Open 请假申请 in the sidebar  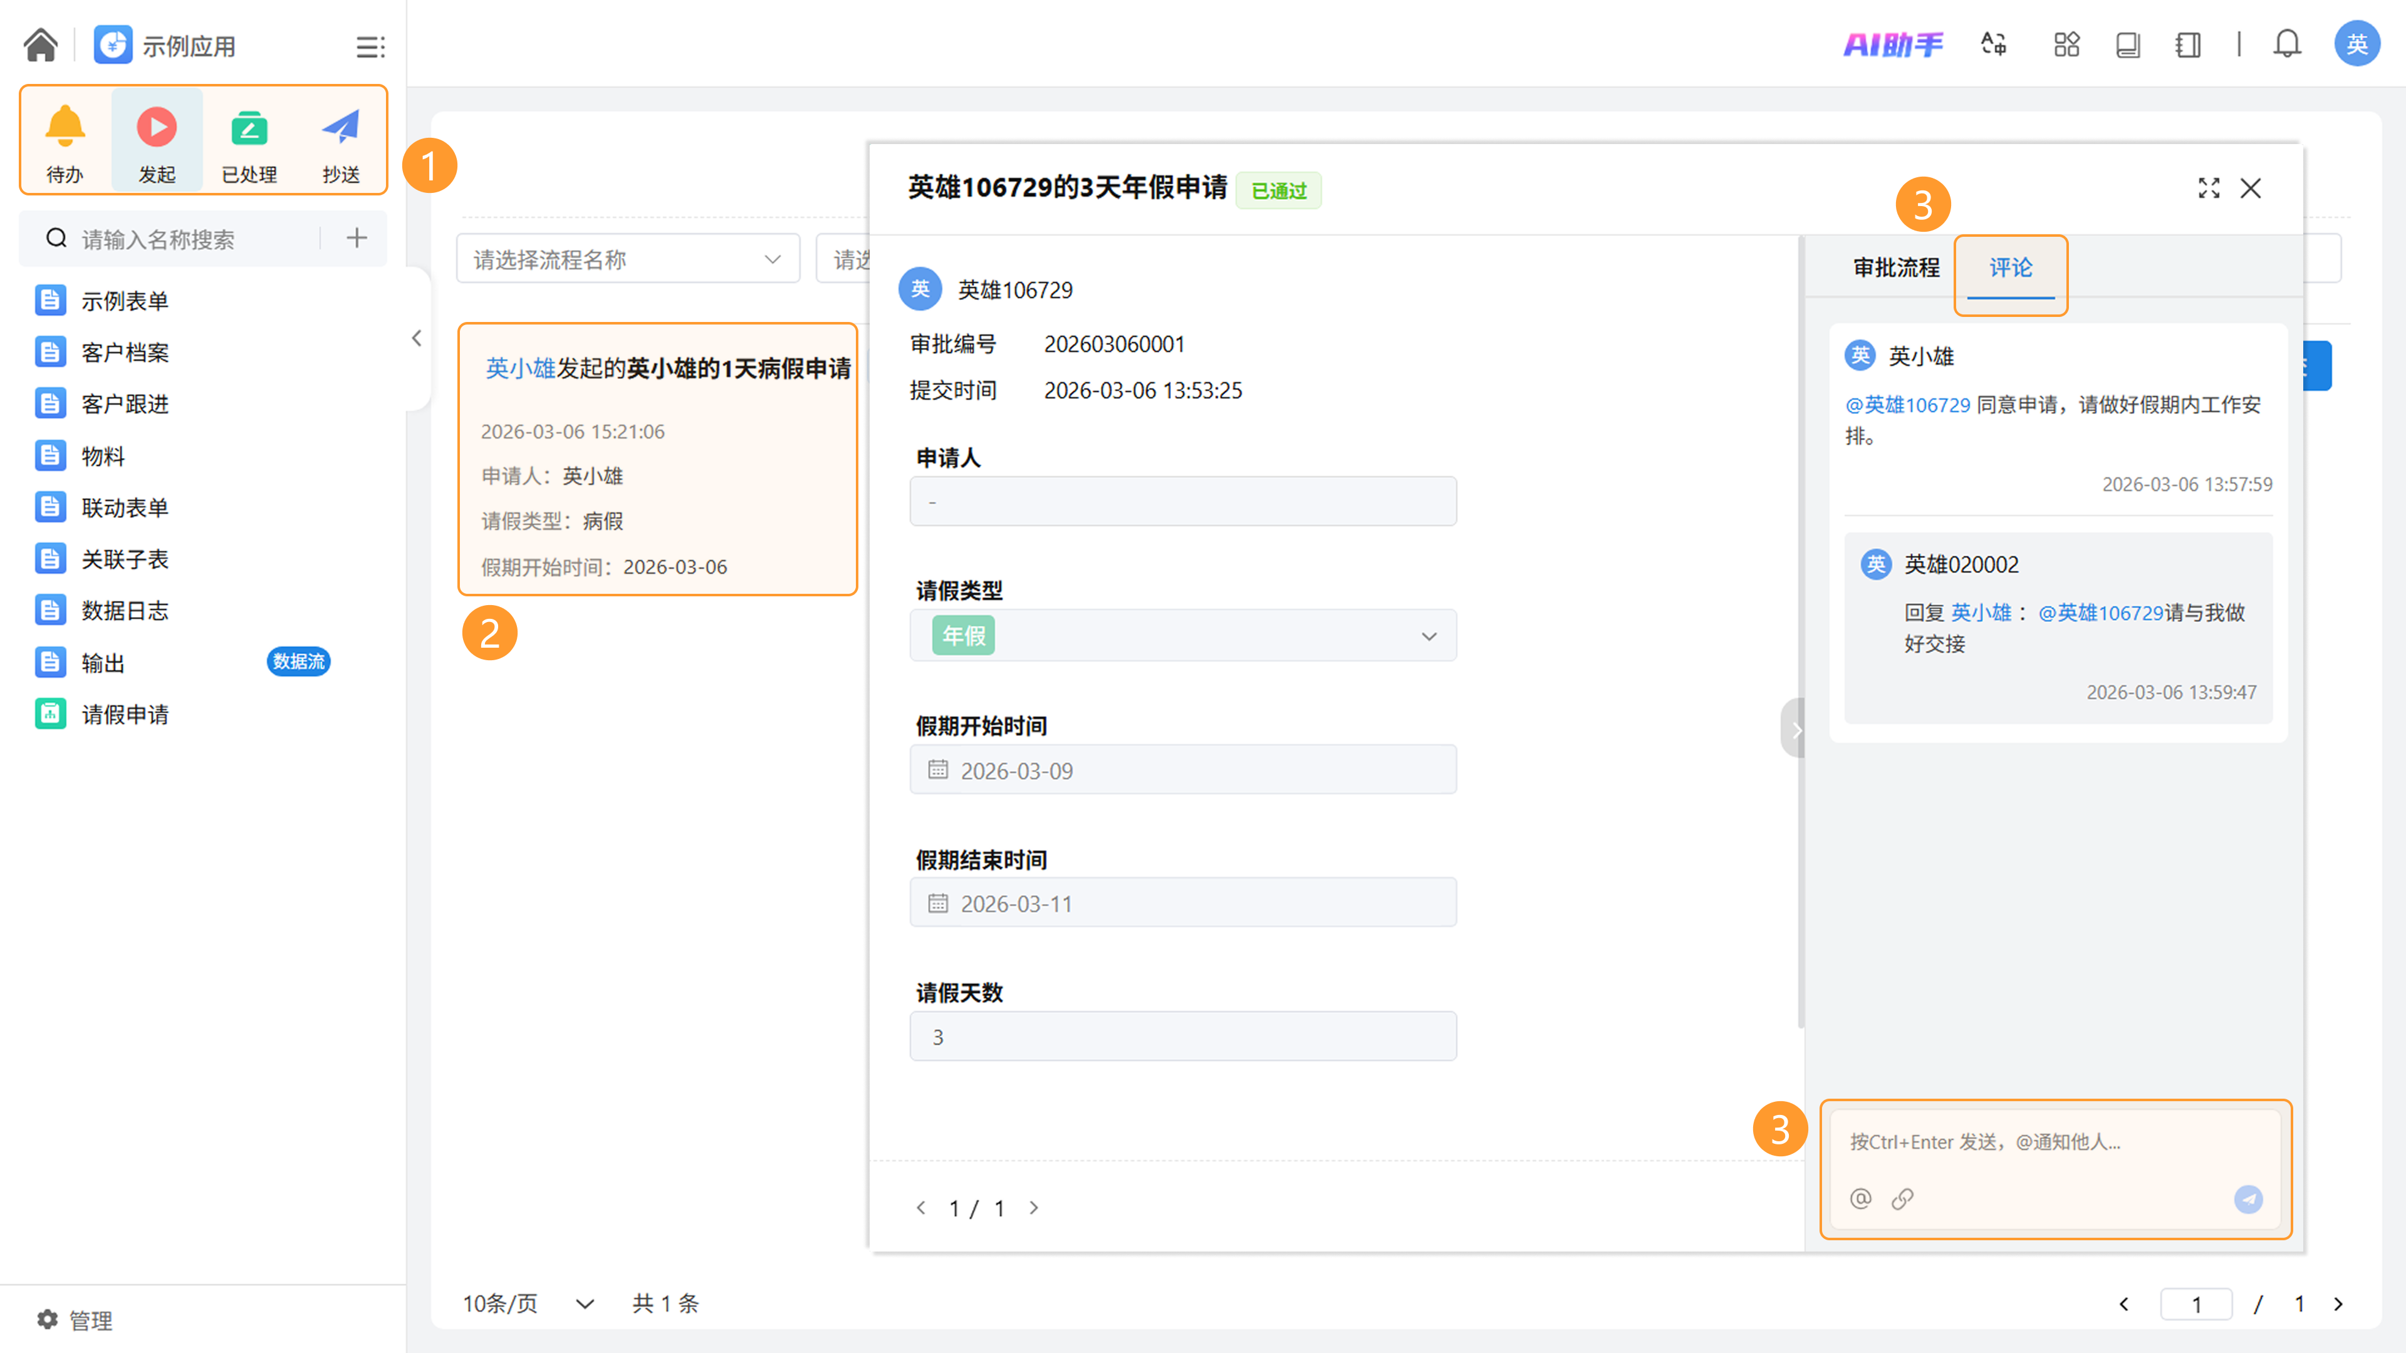click(x=125, y=714)
